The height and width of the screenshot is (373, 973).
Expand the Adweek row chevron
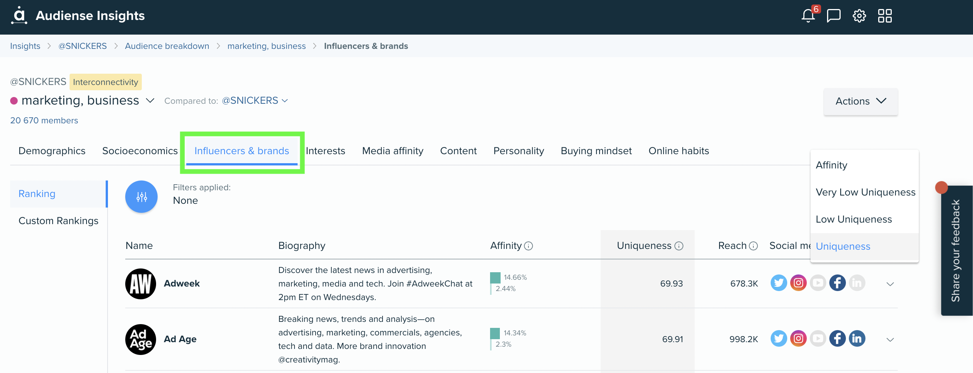point(890,284)
